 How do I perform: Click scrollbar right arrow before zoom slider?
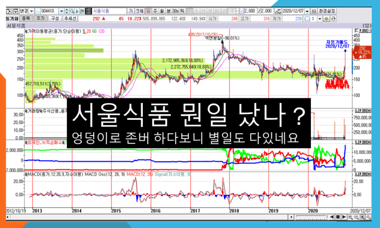(x=292, y=217)
